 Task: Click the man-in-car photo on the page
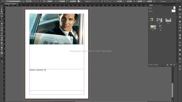click(57, 29)
